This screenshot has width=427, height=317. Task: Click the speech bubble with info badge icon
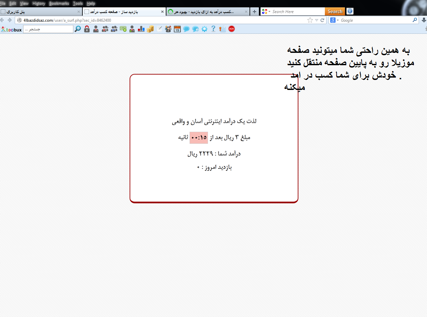click(x=196, y=29)
